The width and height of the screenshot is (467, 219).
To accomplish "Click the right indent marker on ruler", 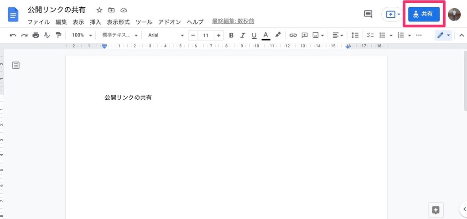I will 348,46.
